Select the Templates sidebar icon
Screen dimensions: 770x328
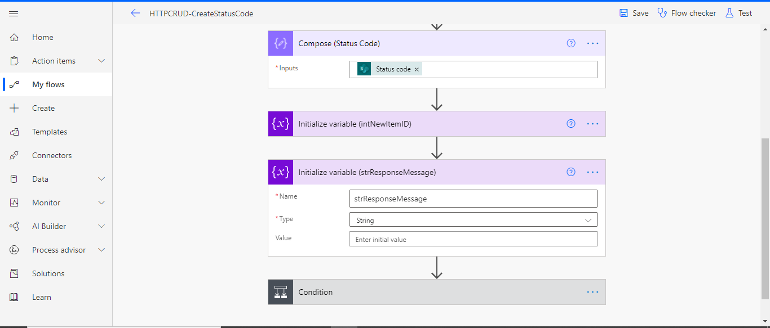pyautogui.click(x=14, y=131)
